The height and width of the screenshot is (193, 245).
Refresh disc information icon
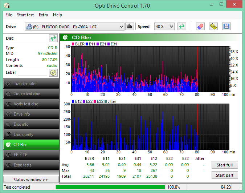[x=53, y=38]
